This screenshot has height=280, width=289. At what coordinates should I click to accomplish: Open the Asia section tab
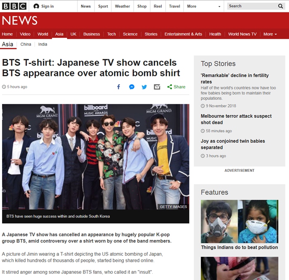(x=59, y=34)
